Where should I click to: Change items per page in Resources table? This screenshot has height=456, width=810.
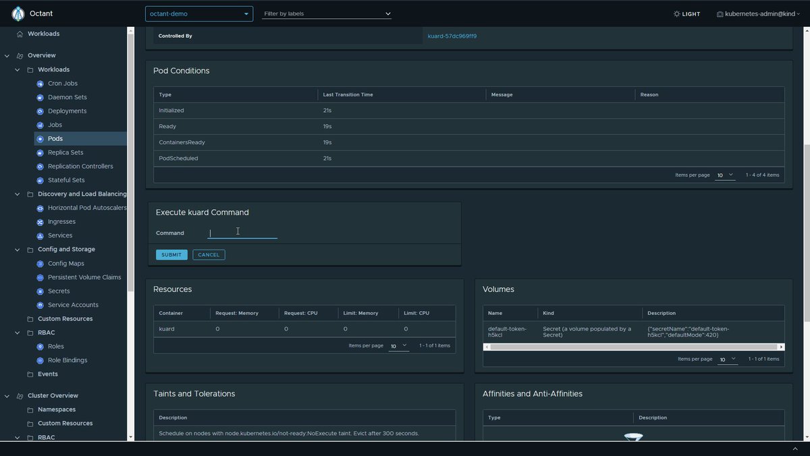point(399,345)
